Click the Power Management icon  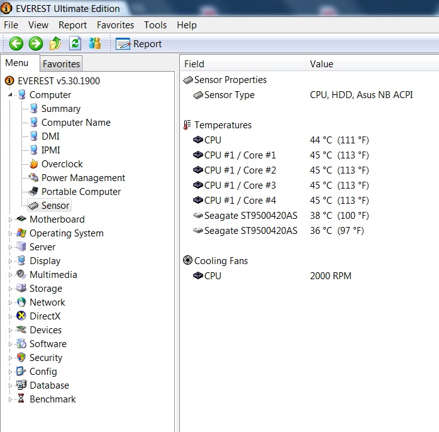pos(33,177)
